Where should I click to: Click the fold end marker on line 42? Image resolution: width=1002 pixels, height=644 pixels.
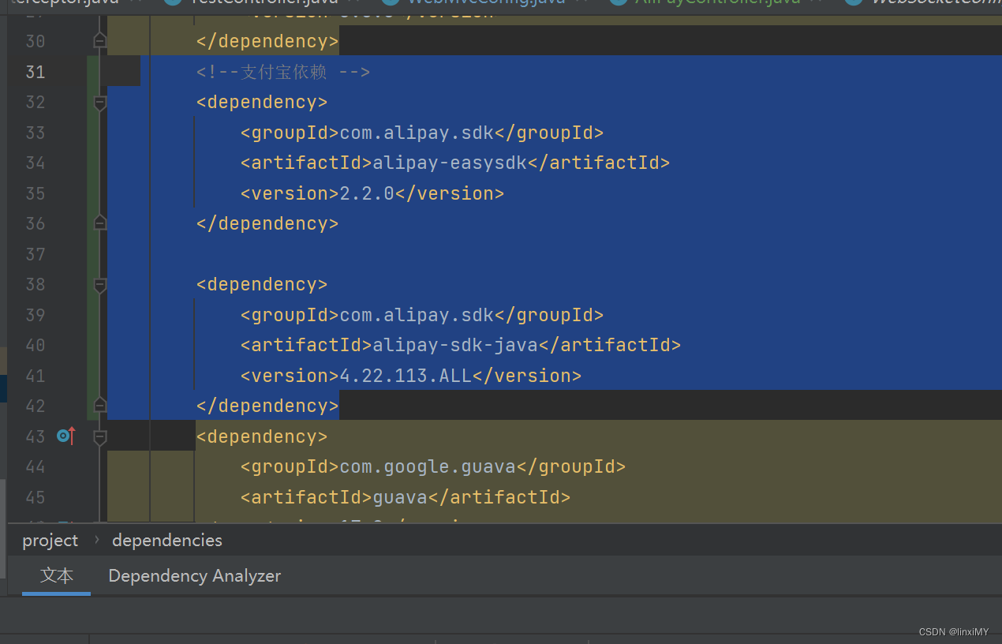(x=100, y=406)
